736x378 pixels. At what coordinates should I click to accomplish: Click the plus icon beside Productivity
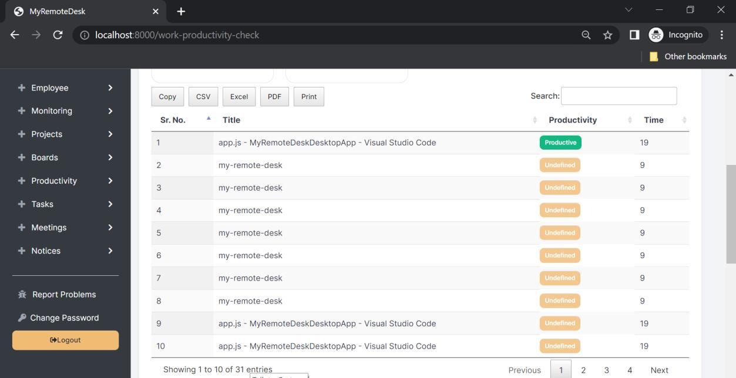pyautogui.click(x=22, y=181)
